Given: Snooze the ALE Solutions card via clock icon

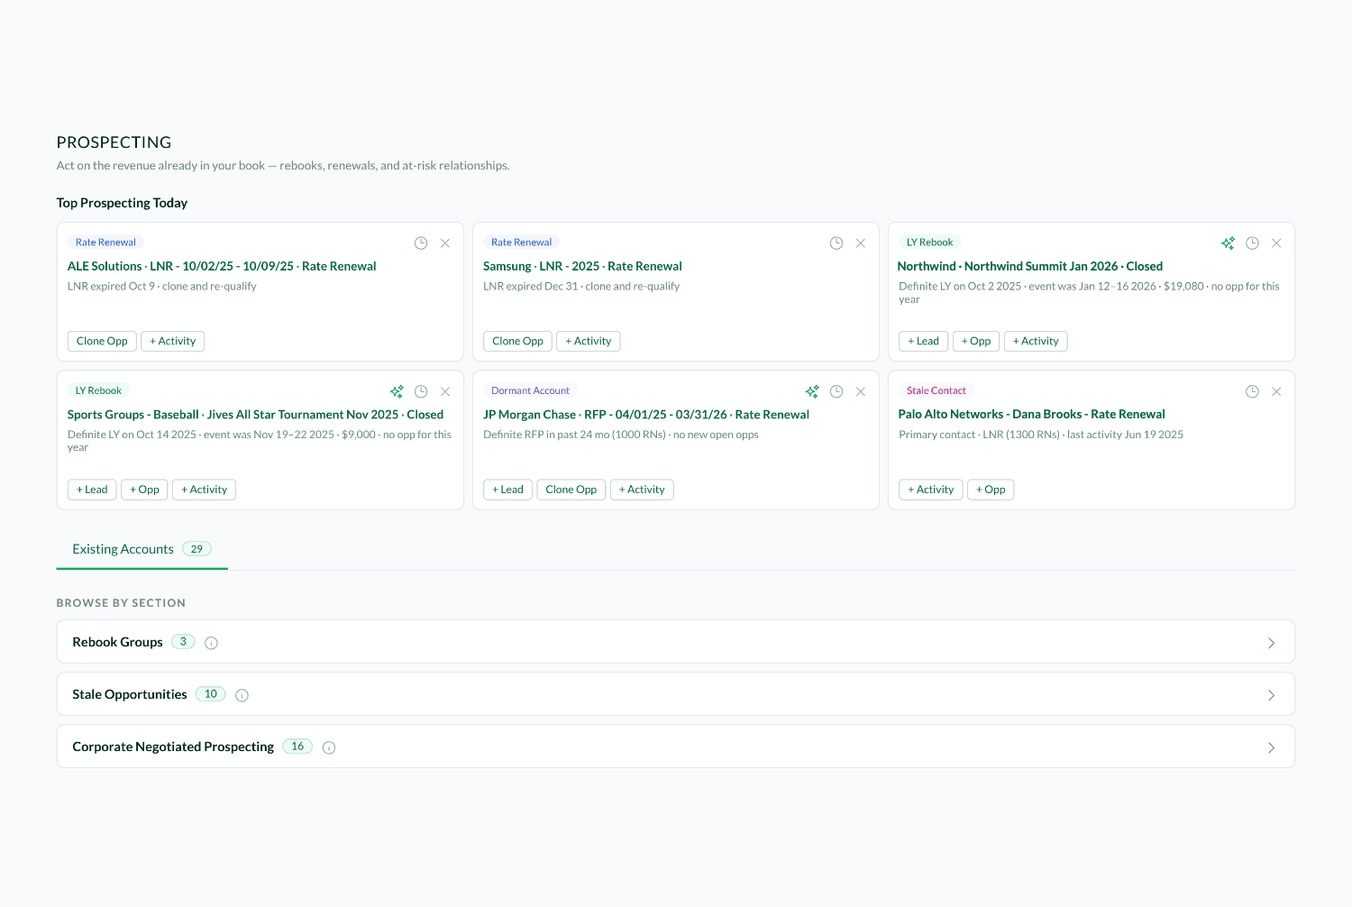Looking at the screenshot, I should [x=421, y=243].
